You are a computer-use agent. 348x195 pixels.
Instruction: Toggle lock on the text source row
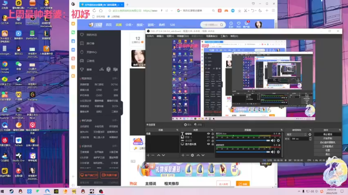(x=213, y=134)
